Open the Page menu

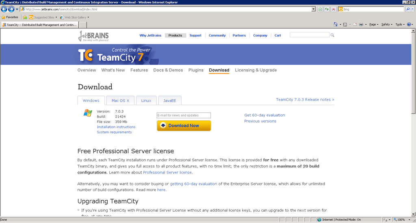point(374,24)
